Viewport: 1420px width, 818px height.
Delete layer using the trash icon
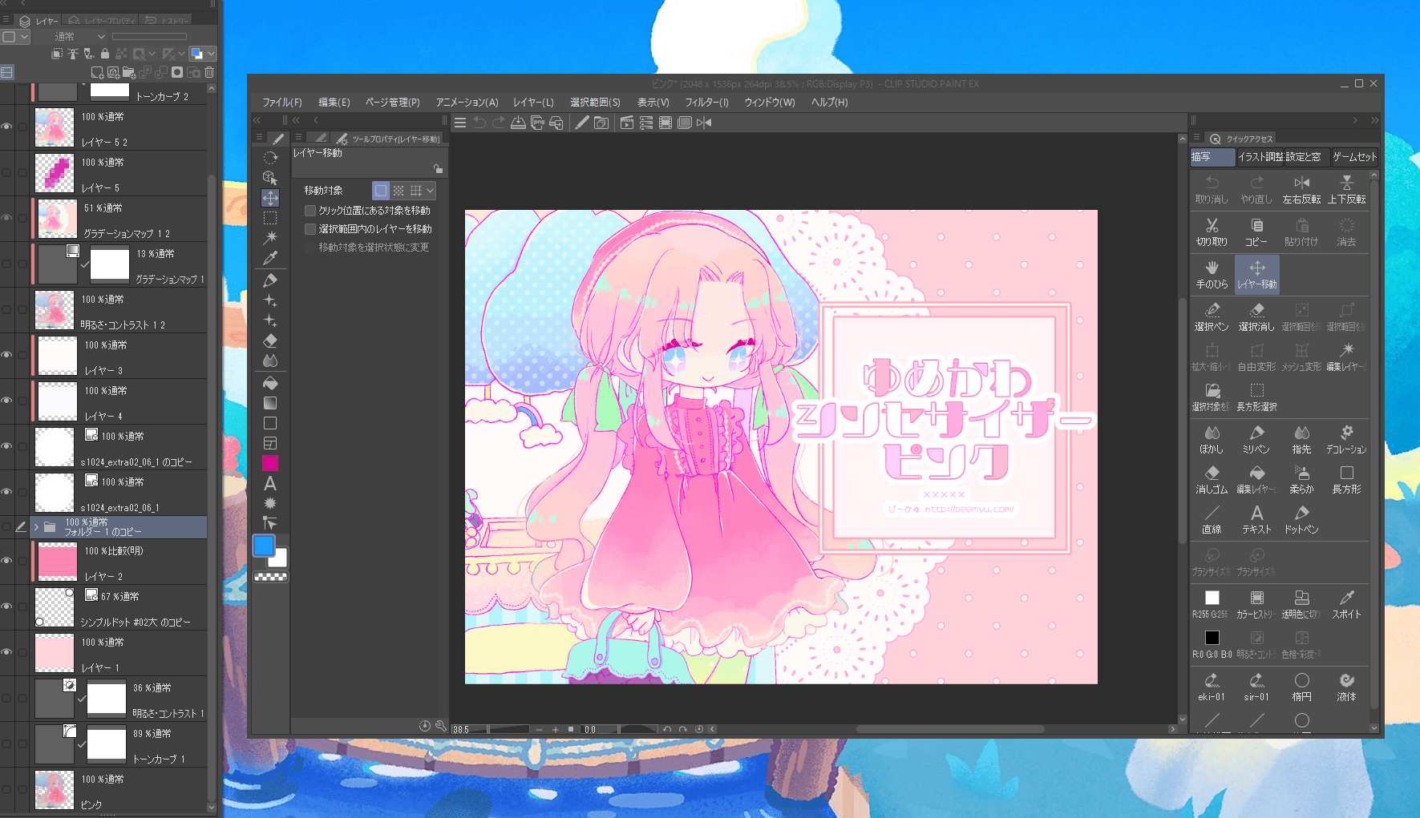[x=209, y=72]
